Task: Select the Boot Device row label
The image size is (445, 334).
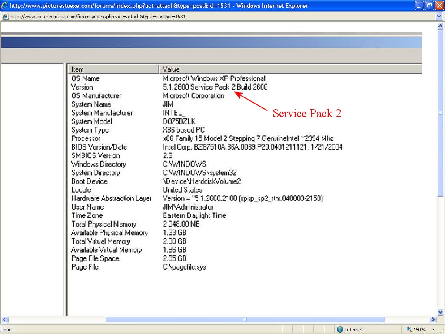Action: click(x=89, y=181)
